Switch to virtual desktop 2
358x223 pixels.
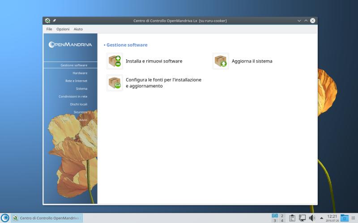282,216
